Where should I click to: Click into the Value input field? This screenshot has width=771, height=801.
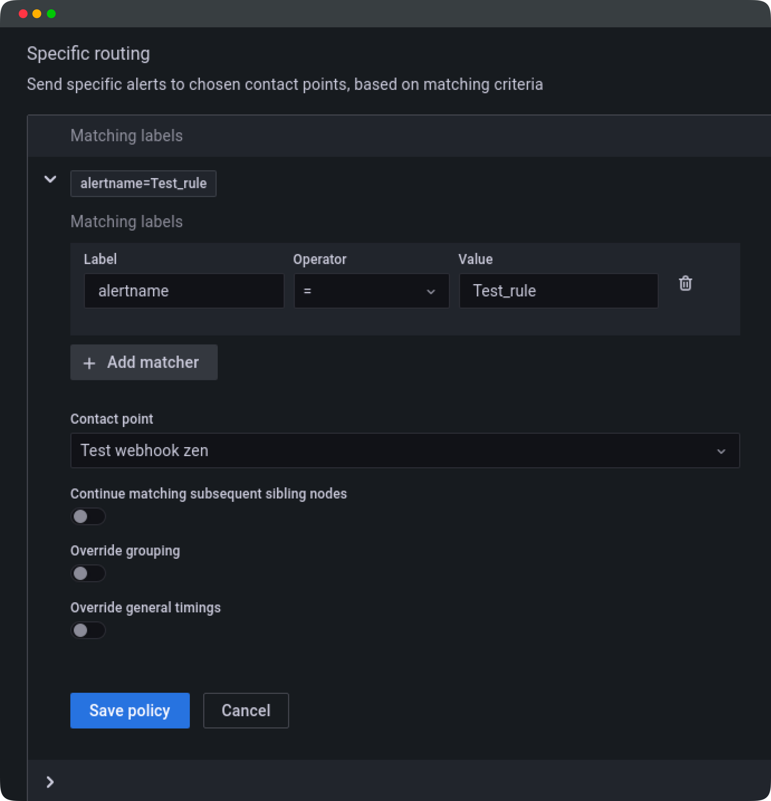(558, 291)
